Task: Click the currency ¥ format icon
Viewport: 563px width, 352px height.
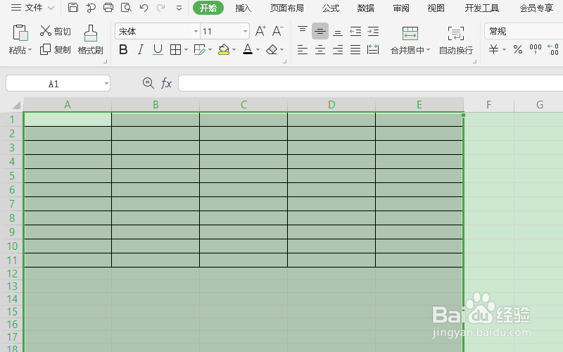Action: (494, 49)
